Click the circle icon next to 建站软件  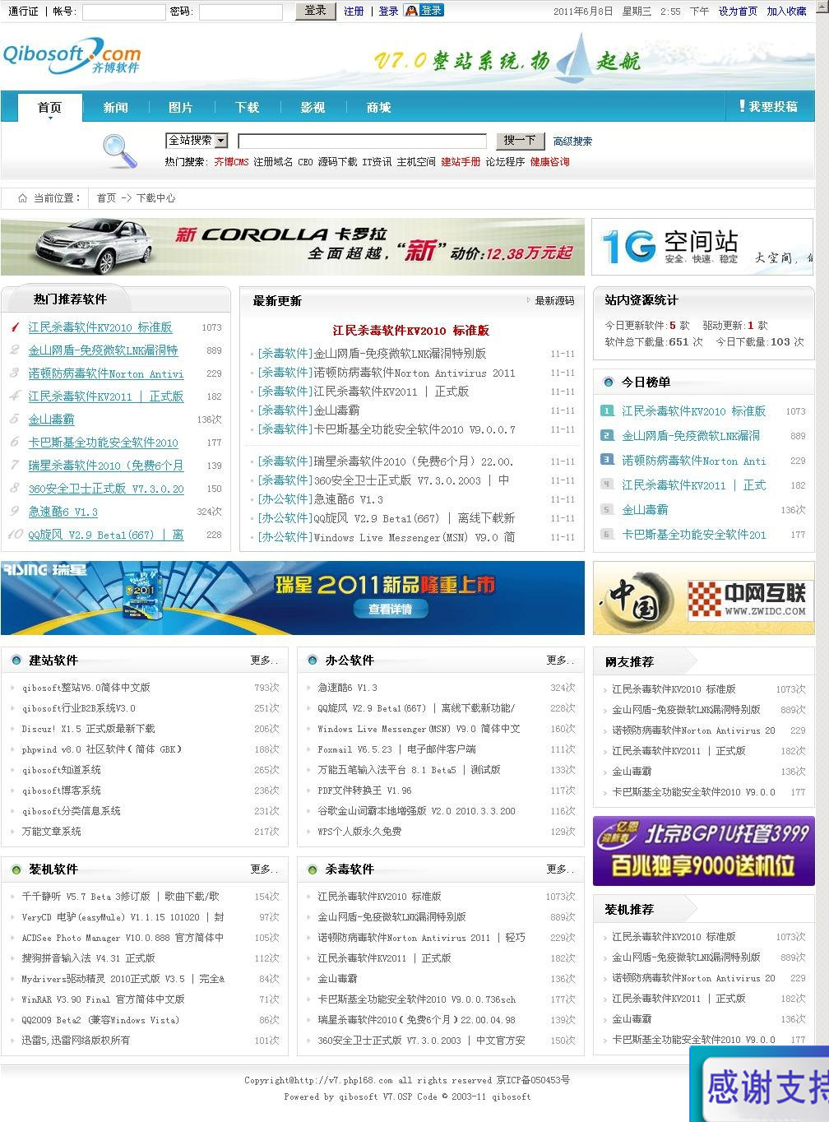[16, 661]
